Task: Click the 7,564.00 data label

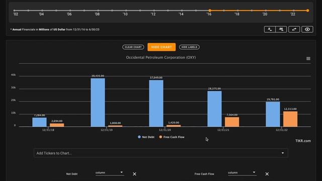Action: click(x=232, y=115)
